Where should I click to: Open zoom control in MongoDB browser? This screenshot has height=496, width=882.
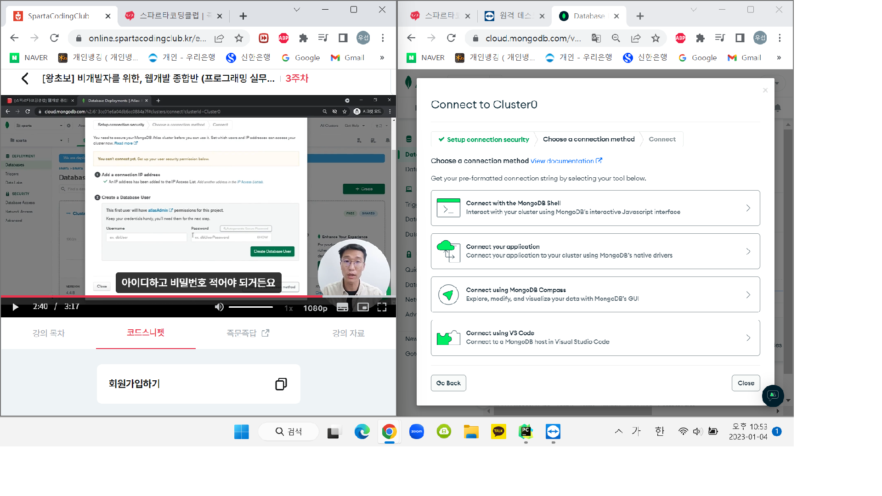[x=616, y=38]
